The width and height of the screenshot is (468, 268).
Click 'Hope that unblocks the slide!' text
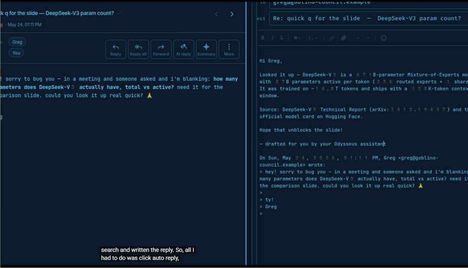click(x=301, y=130)
